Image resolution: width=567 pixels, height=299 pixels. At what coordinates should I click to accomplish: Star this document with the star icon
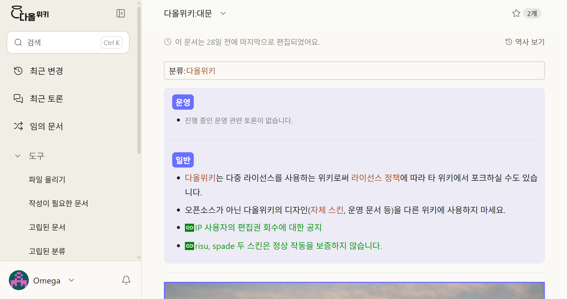pyautogui.click(x=516, y=13)
